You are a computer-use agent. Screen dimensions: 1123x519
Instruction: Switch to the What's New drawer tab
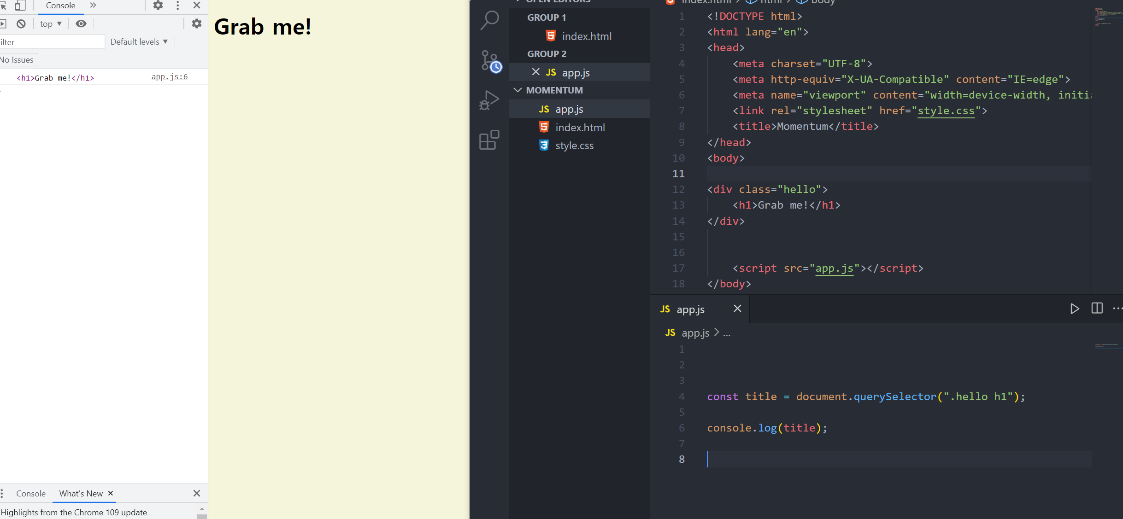point(81,494)
